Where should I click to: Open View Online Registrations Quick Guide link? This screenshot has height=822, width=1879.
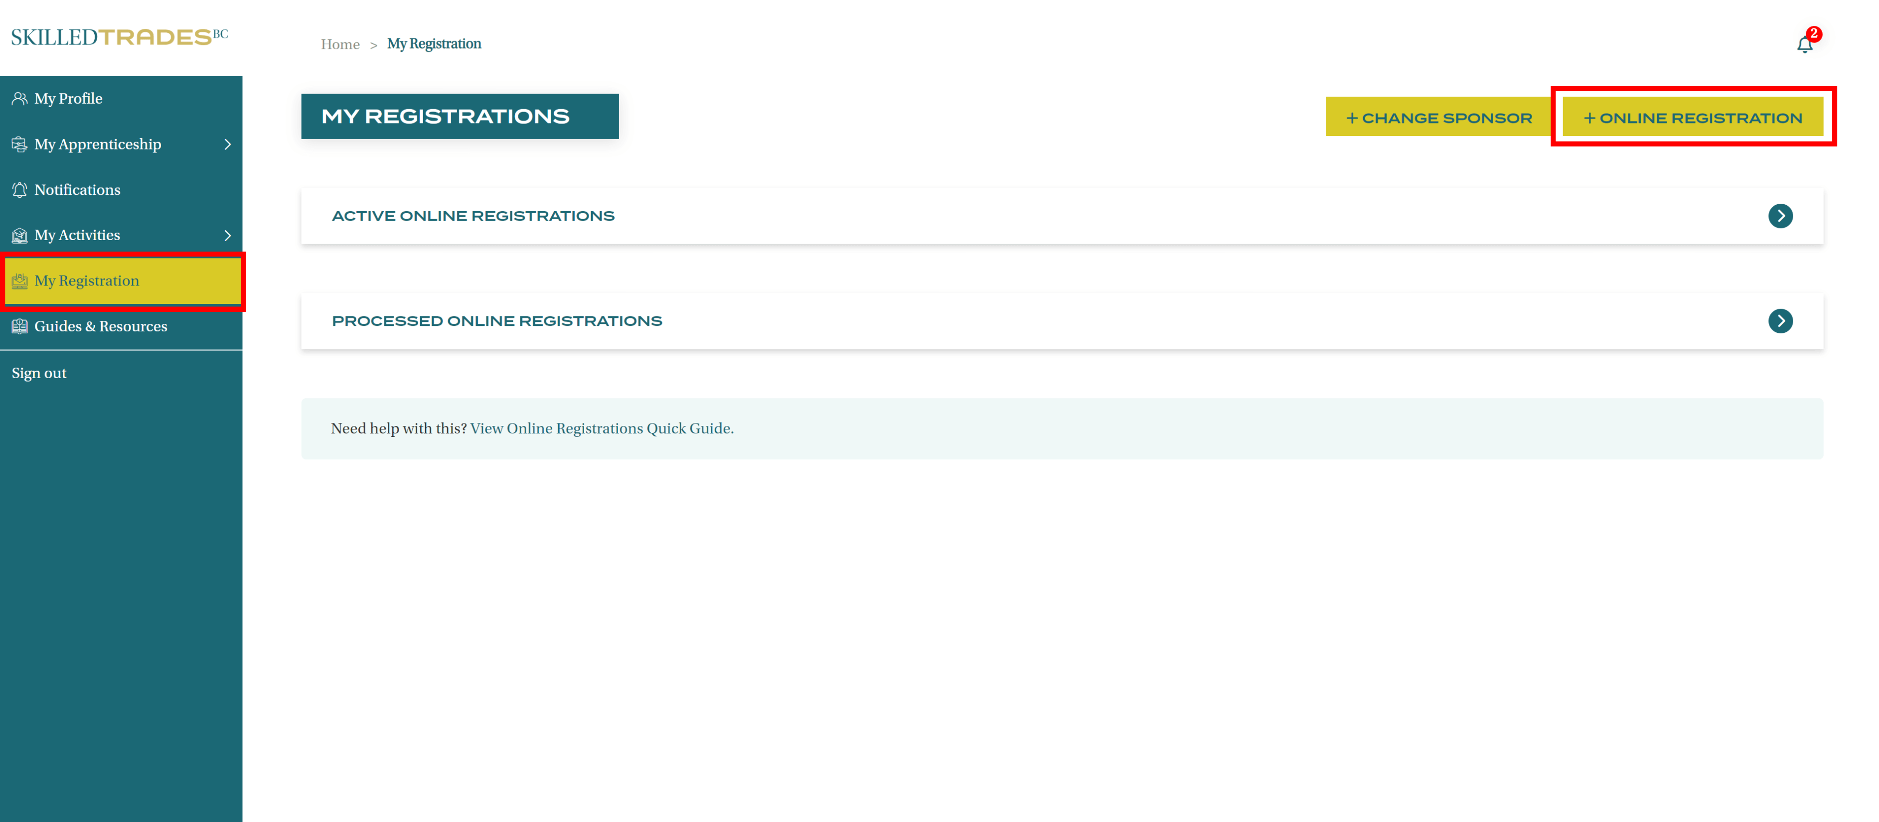pos(601,429)
